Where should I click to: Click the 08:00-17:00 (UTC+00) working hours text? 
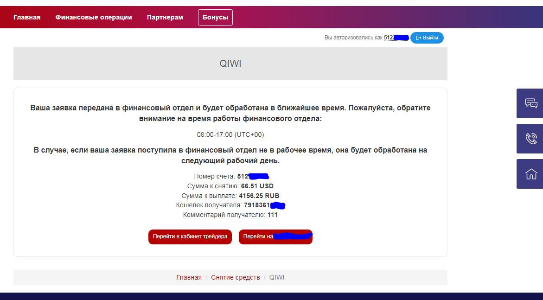coord(230,134)
